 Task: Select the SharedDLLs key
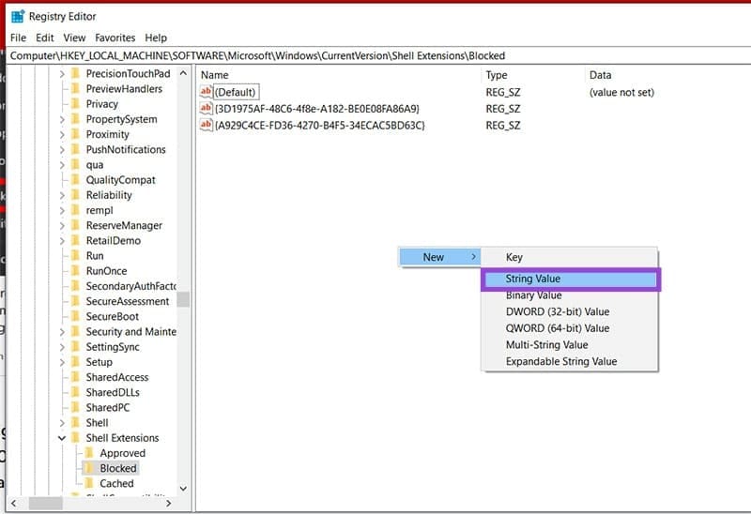tap(113, 393)
